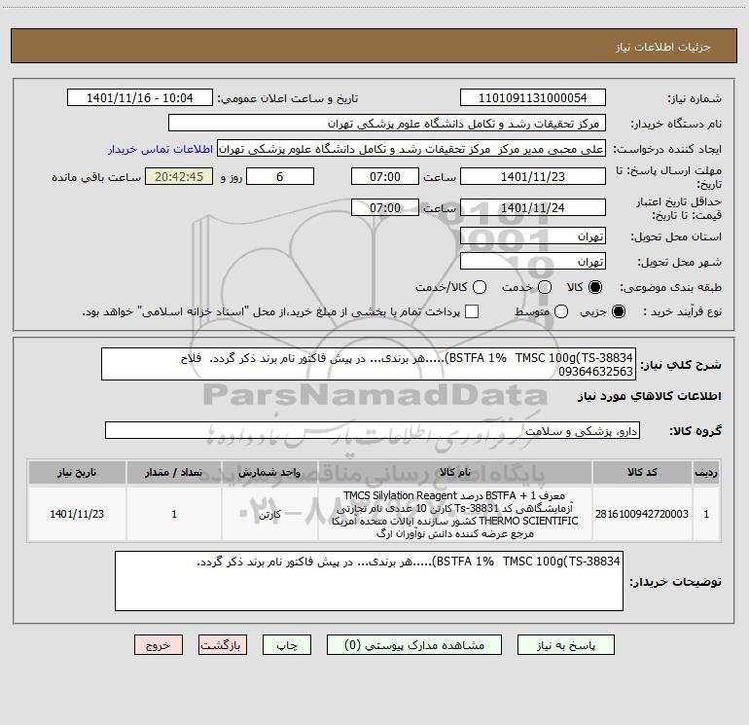749x725 pixels.
Task: Click the شماره نیاز field 1101091131000054
Action: [x=533, y=98]
